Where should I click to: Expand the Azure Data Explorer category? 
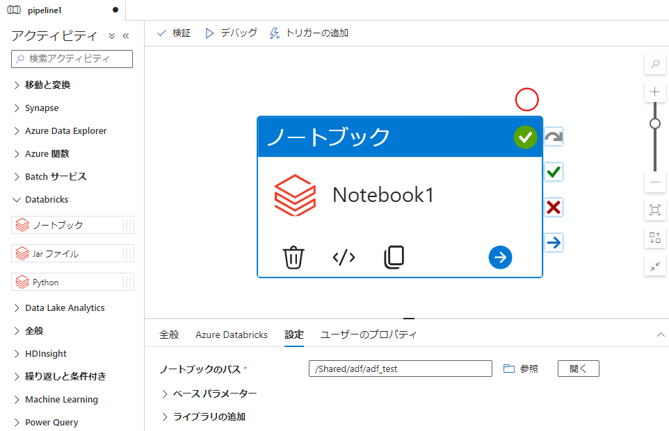tap(61, 130)
